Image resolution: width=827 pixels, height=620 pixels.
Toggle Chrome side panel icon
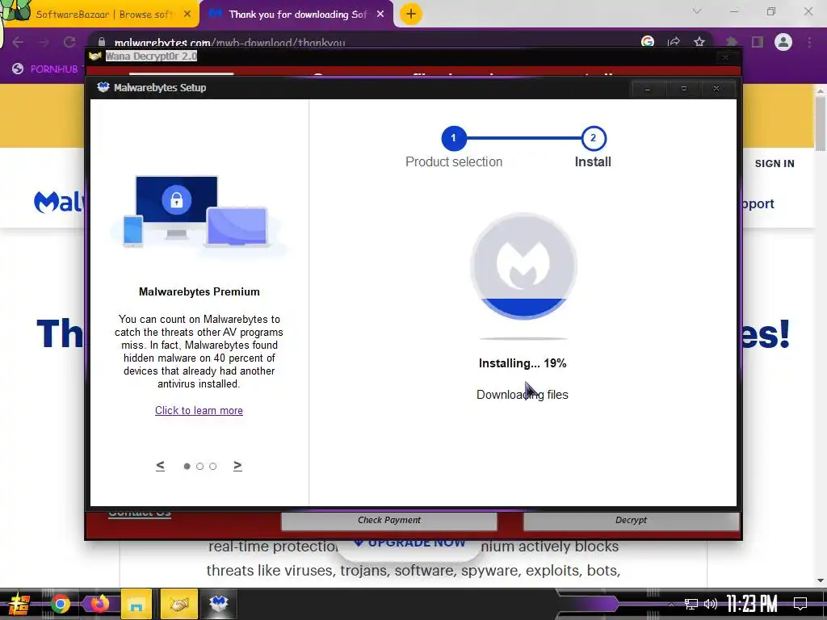point(758,42)
